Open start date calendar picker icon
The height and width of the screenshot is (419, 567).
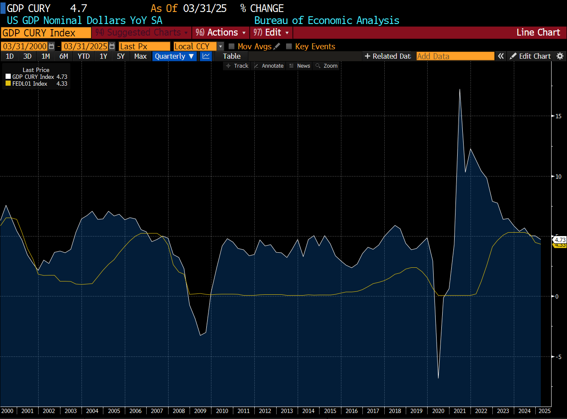click(x=51, y=46)
